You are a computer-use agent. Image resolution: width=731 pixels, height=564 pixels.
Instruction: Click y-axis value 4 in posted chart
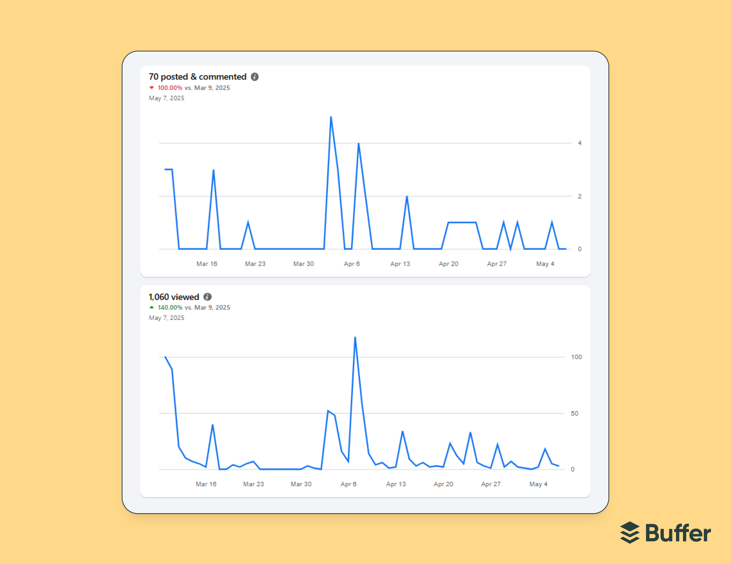pyautogui.click(x=580, y=143)
